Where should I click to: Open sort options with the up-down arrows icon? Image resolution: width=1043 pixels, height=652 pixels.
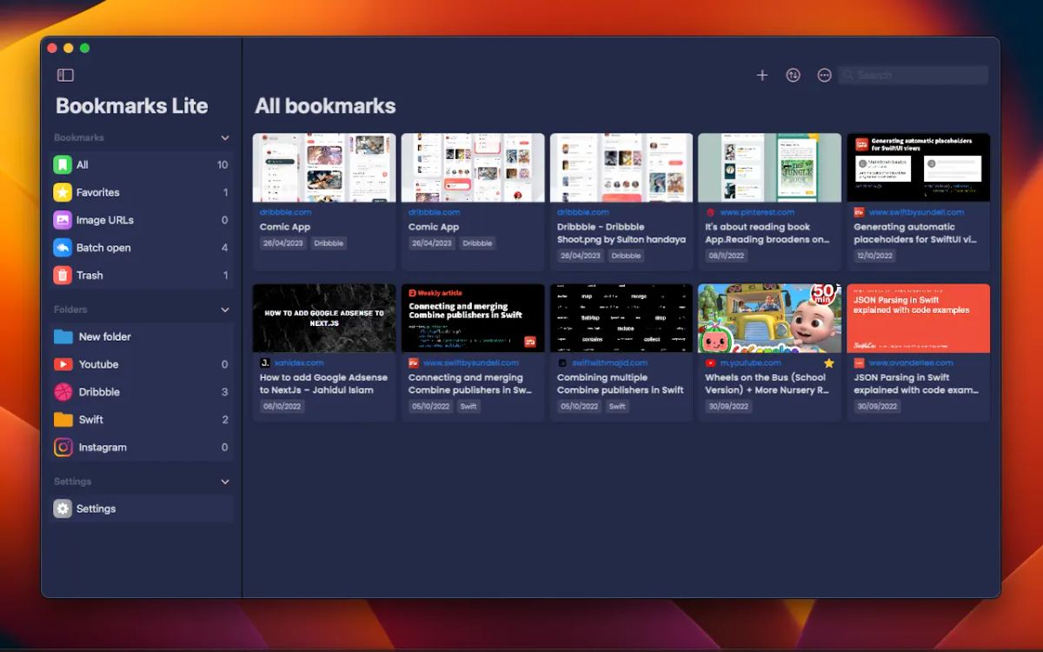click(x=793, y=75)
